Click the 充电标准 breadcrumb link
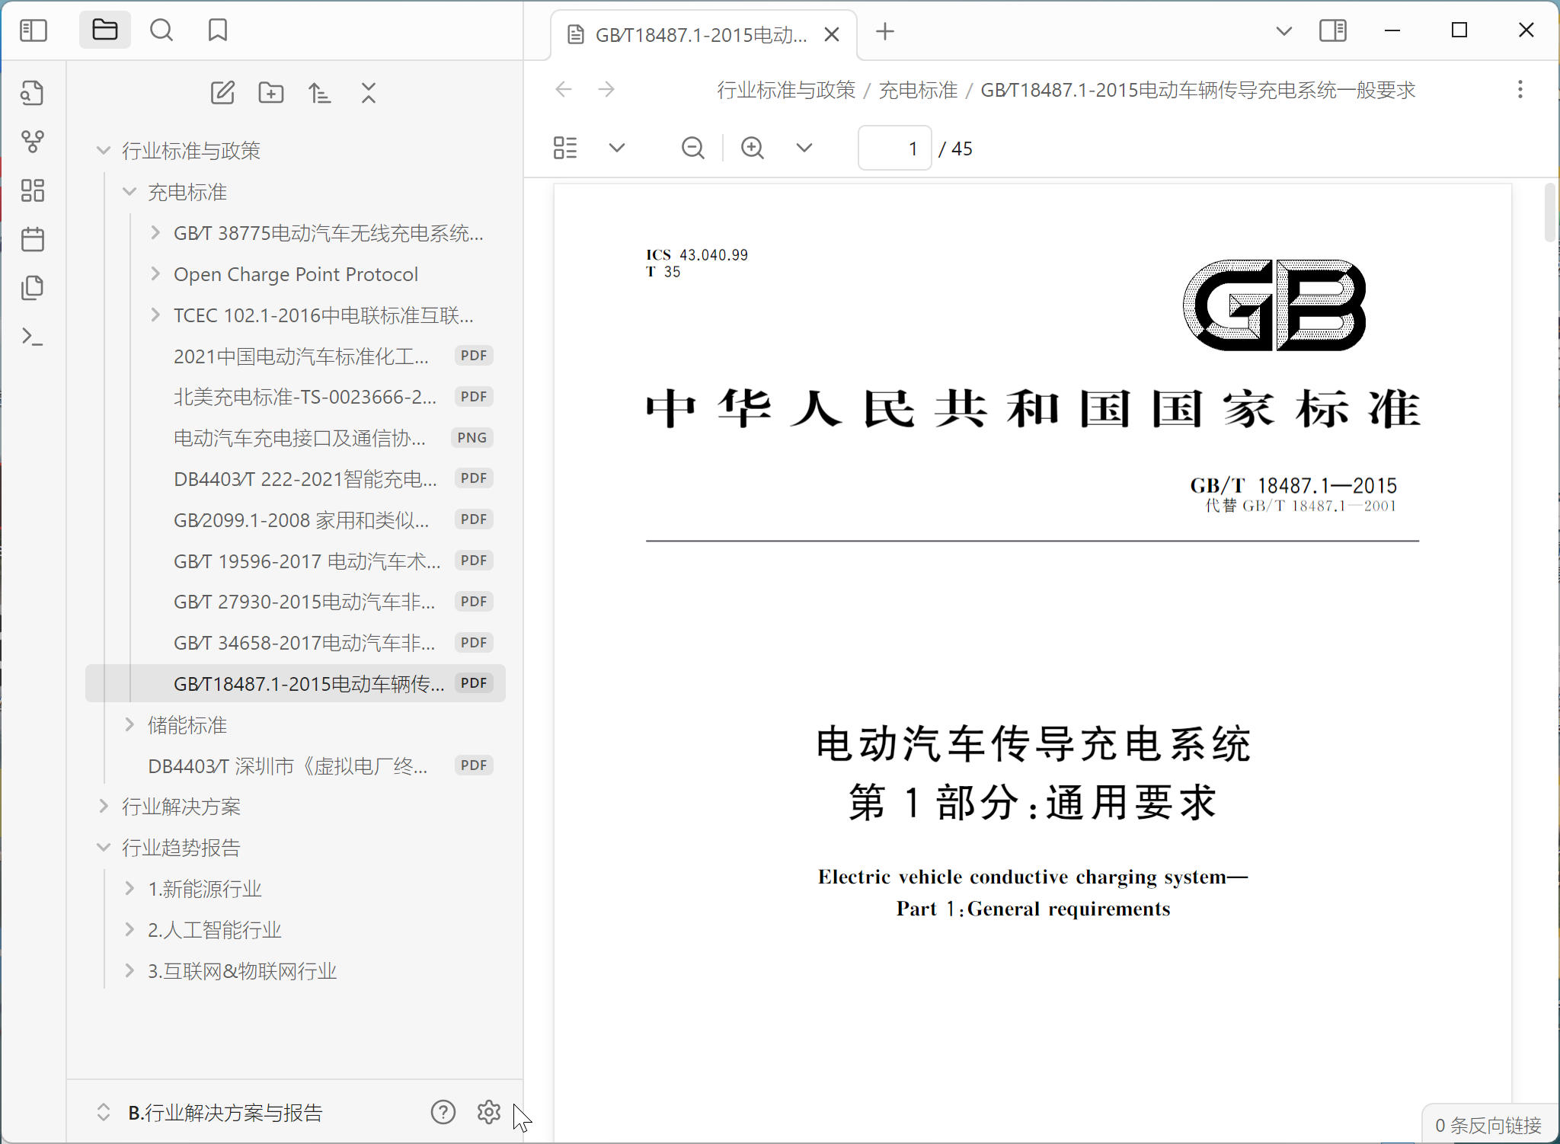 [x=918, y=90]
